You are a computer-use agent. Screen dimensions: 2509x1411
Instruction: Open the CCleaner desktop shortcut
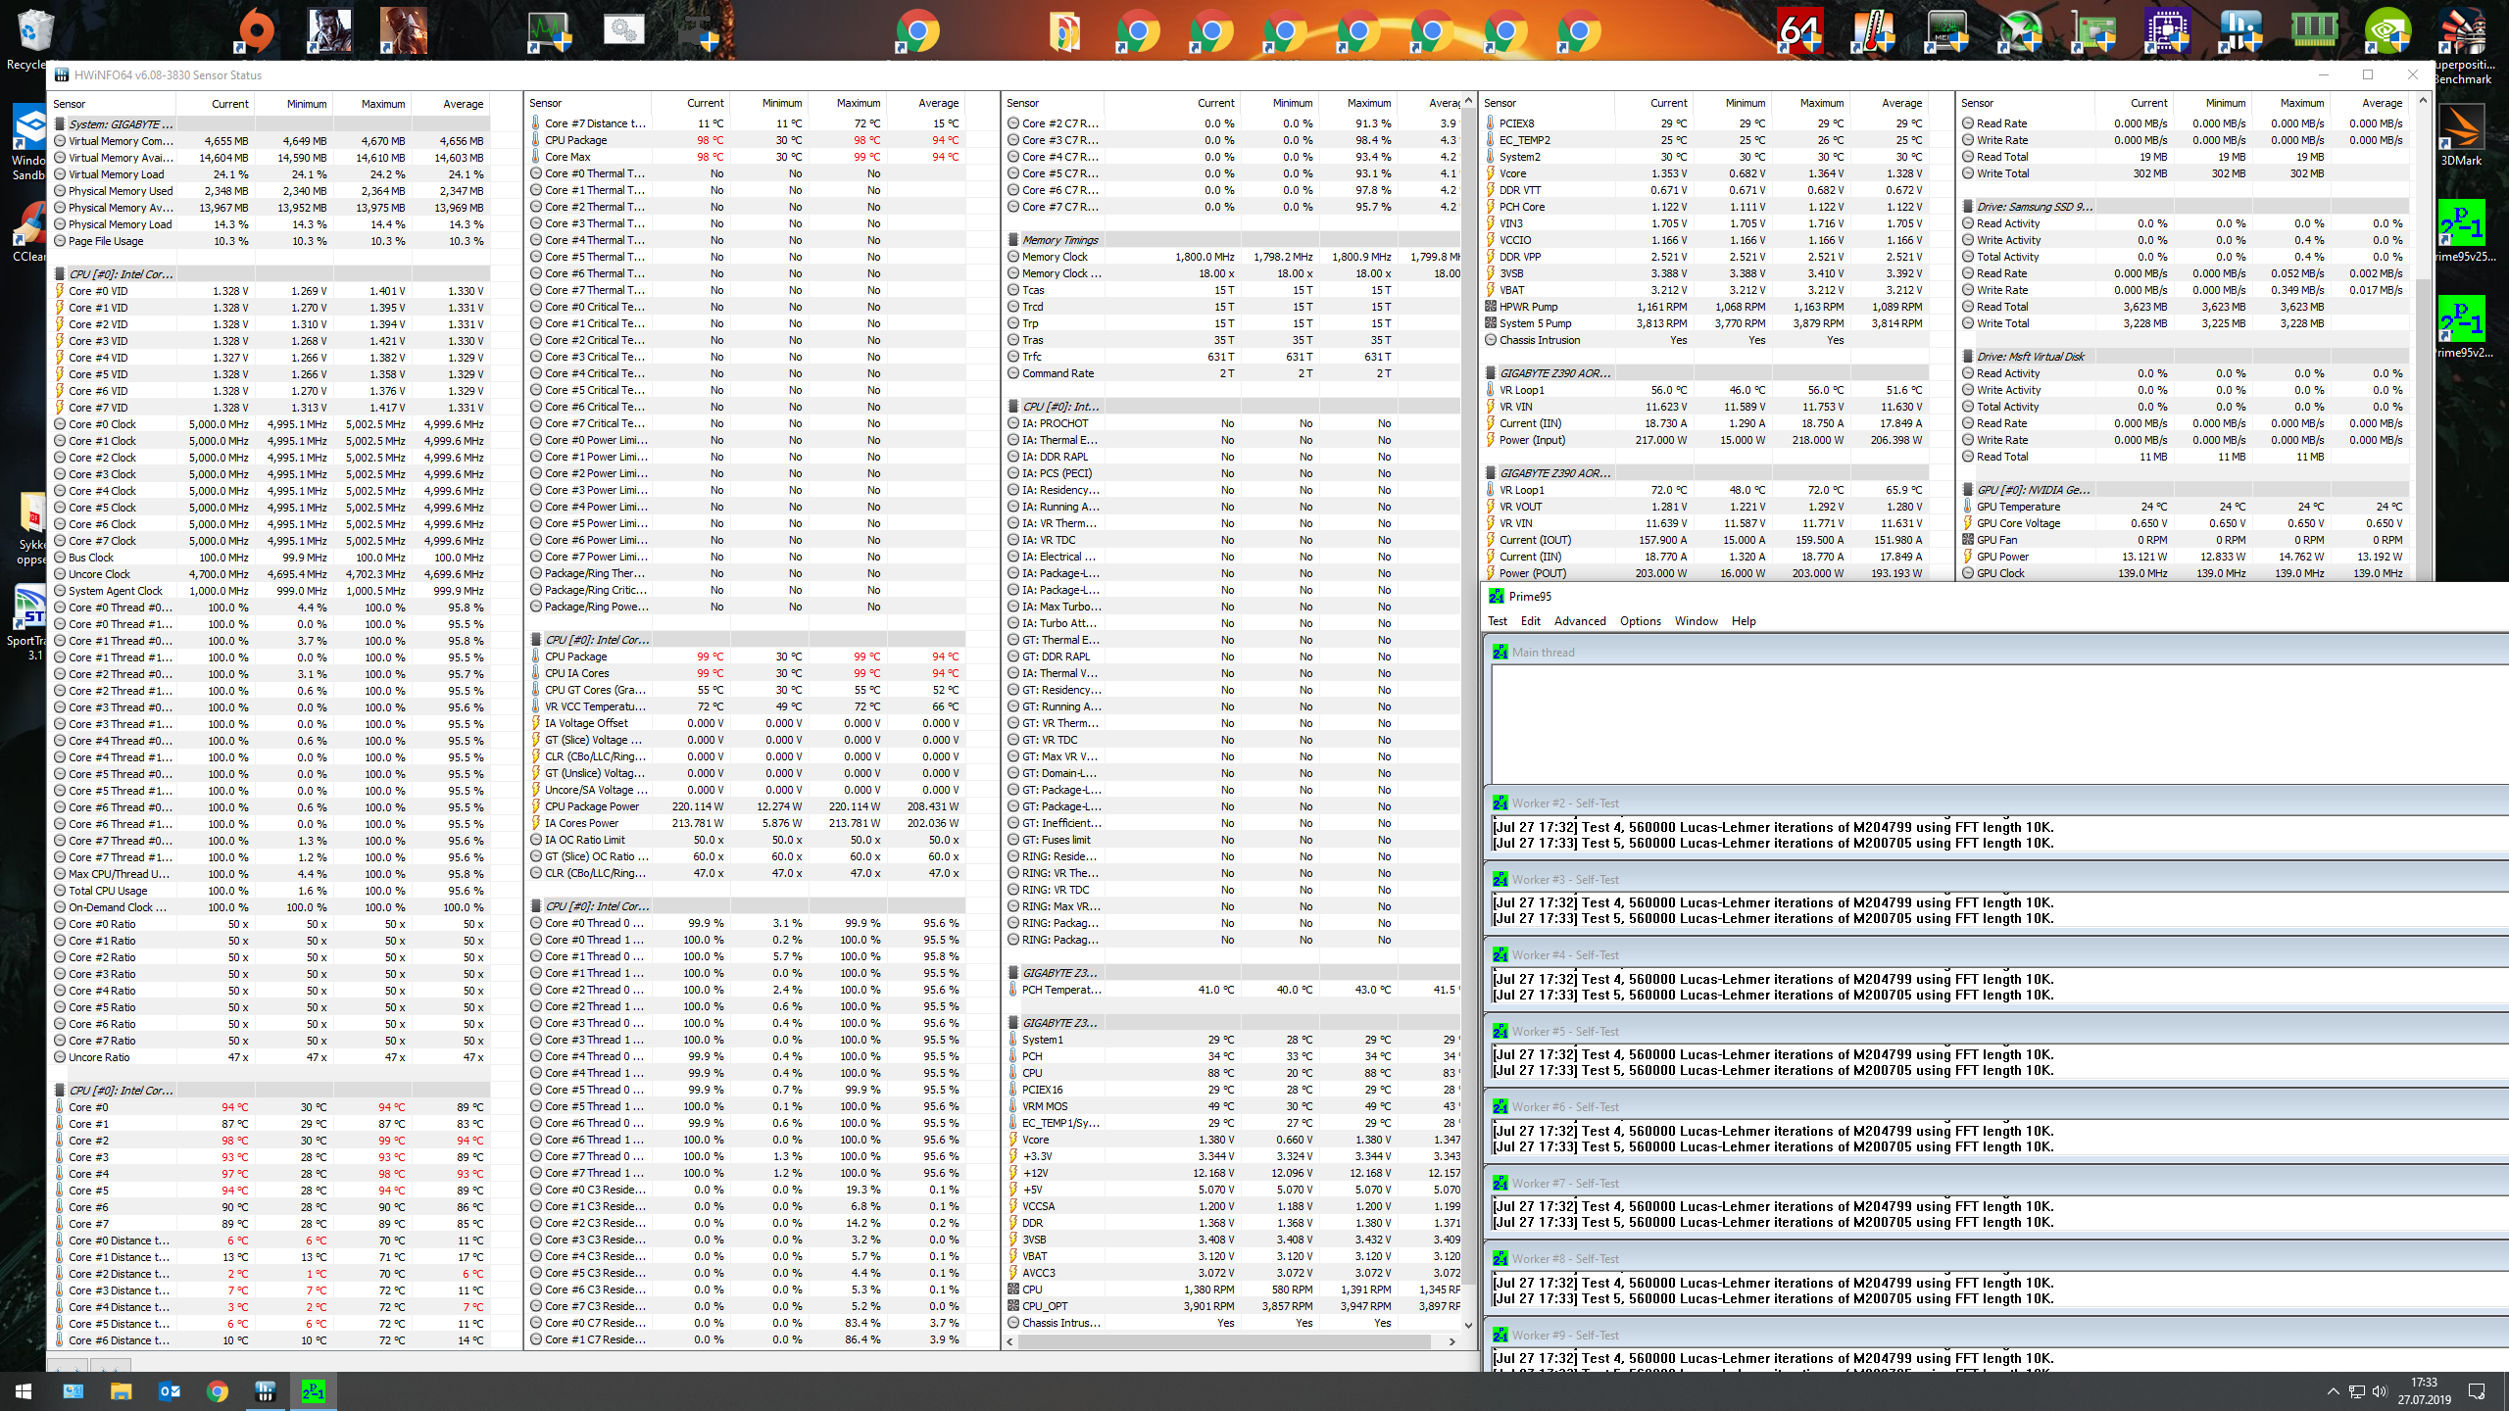(x=29, y=223)
